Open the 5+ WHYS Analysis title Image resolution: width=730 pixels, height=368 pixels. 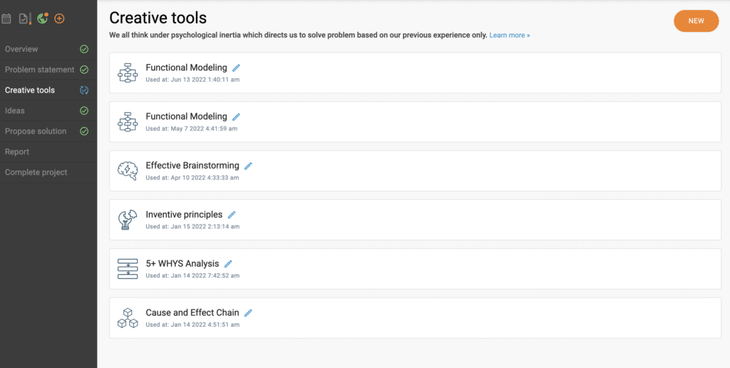(182, 263)
